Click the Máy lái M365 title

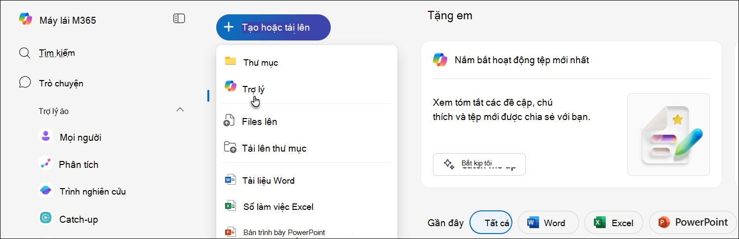(x=68, y=20)
